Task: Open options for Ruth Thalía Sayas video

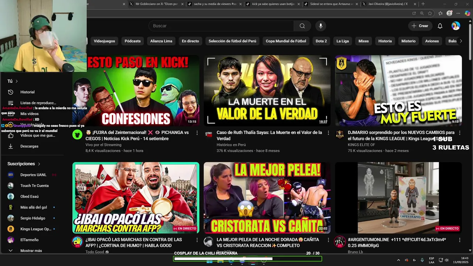Action: point(328,133)
